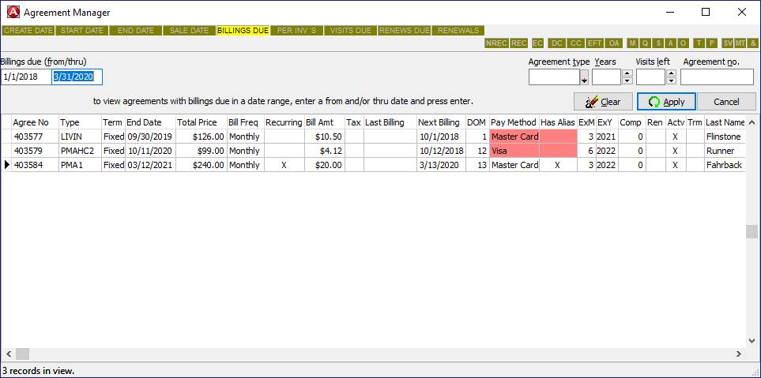Click the red Visa pay method cell
The width and height of the screenshot is (761, 378).
point(514,151)
